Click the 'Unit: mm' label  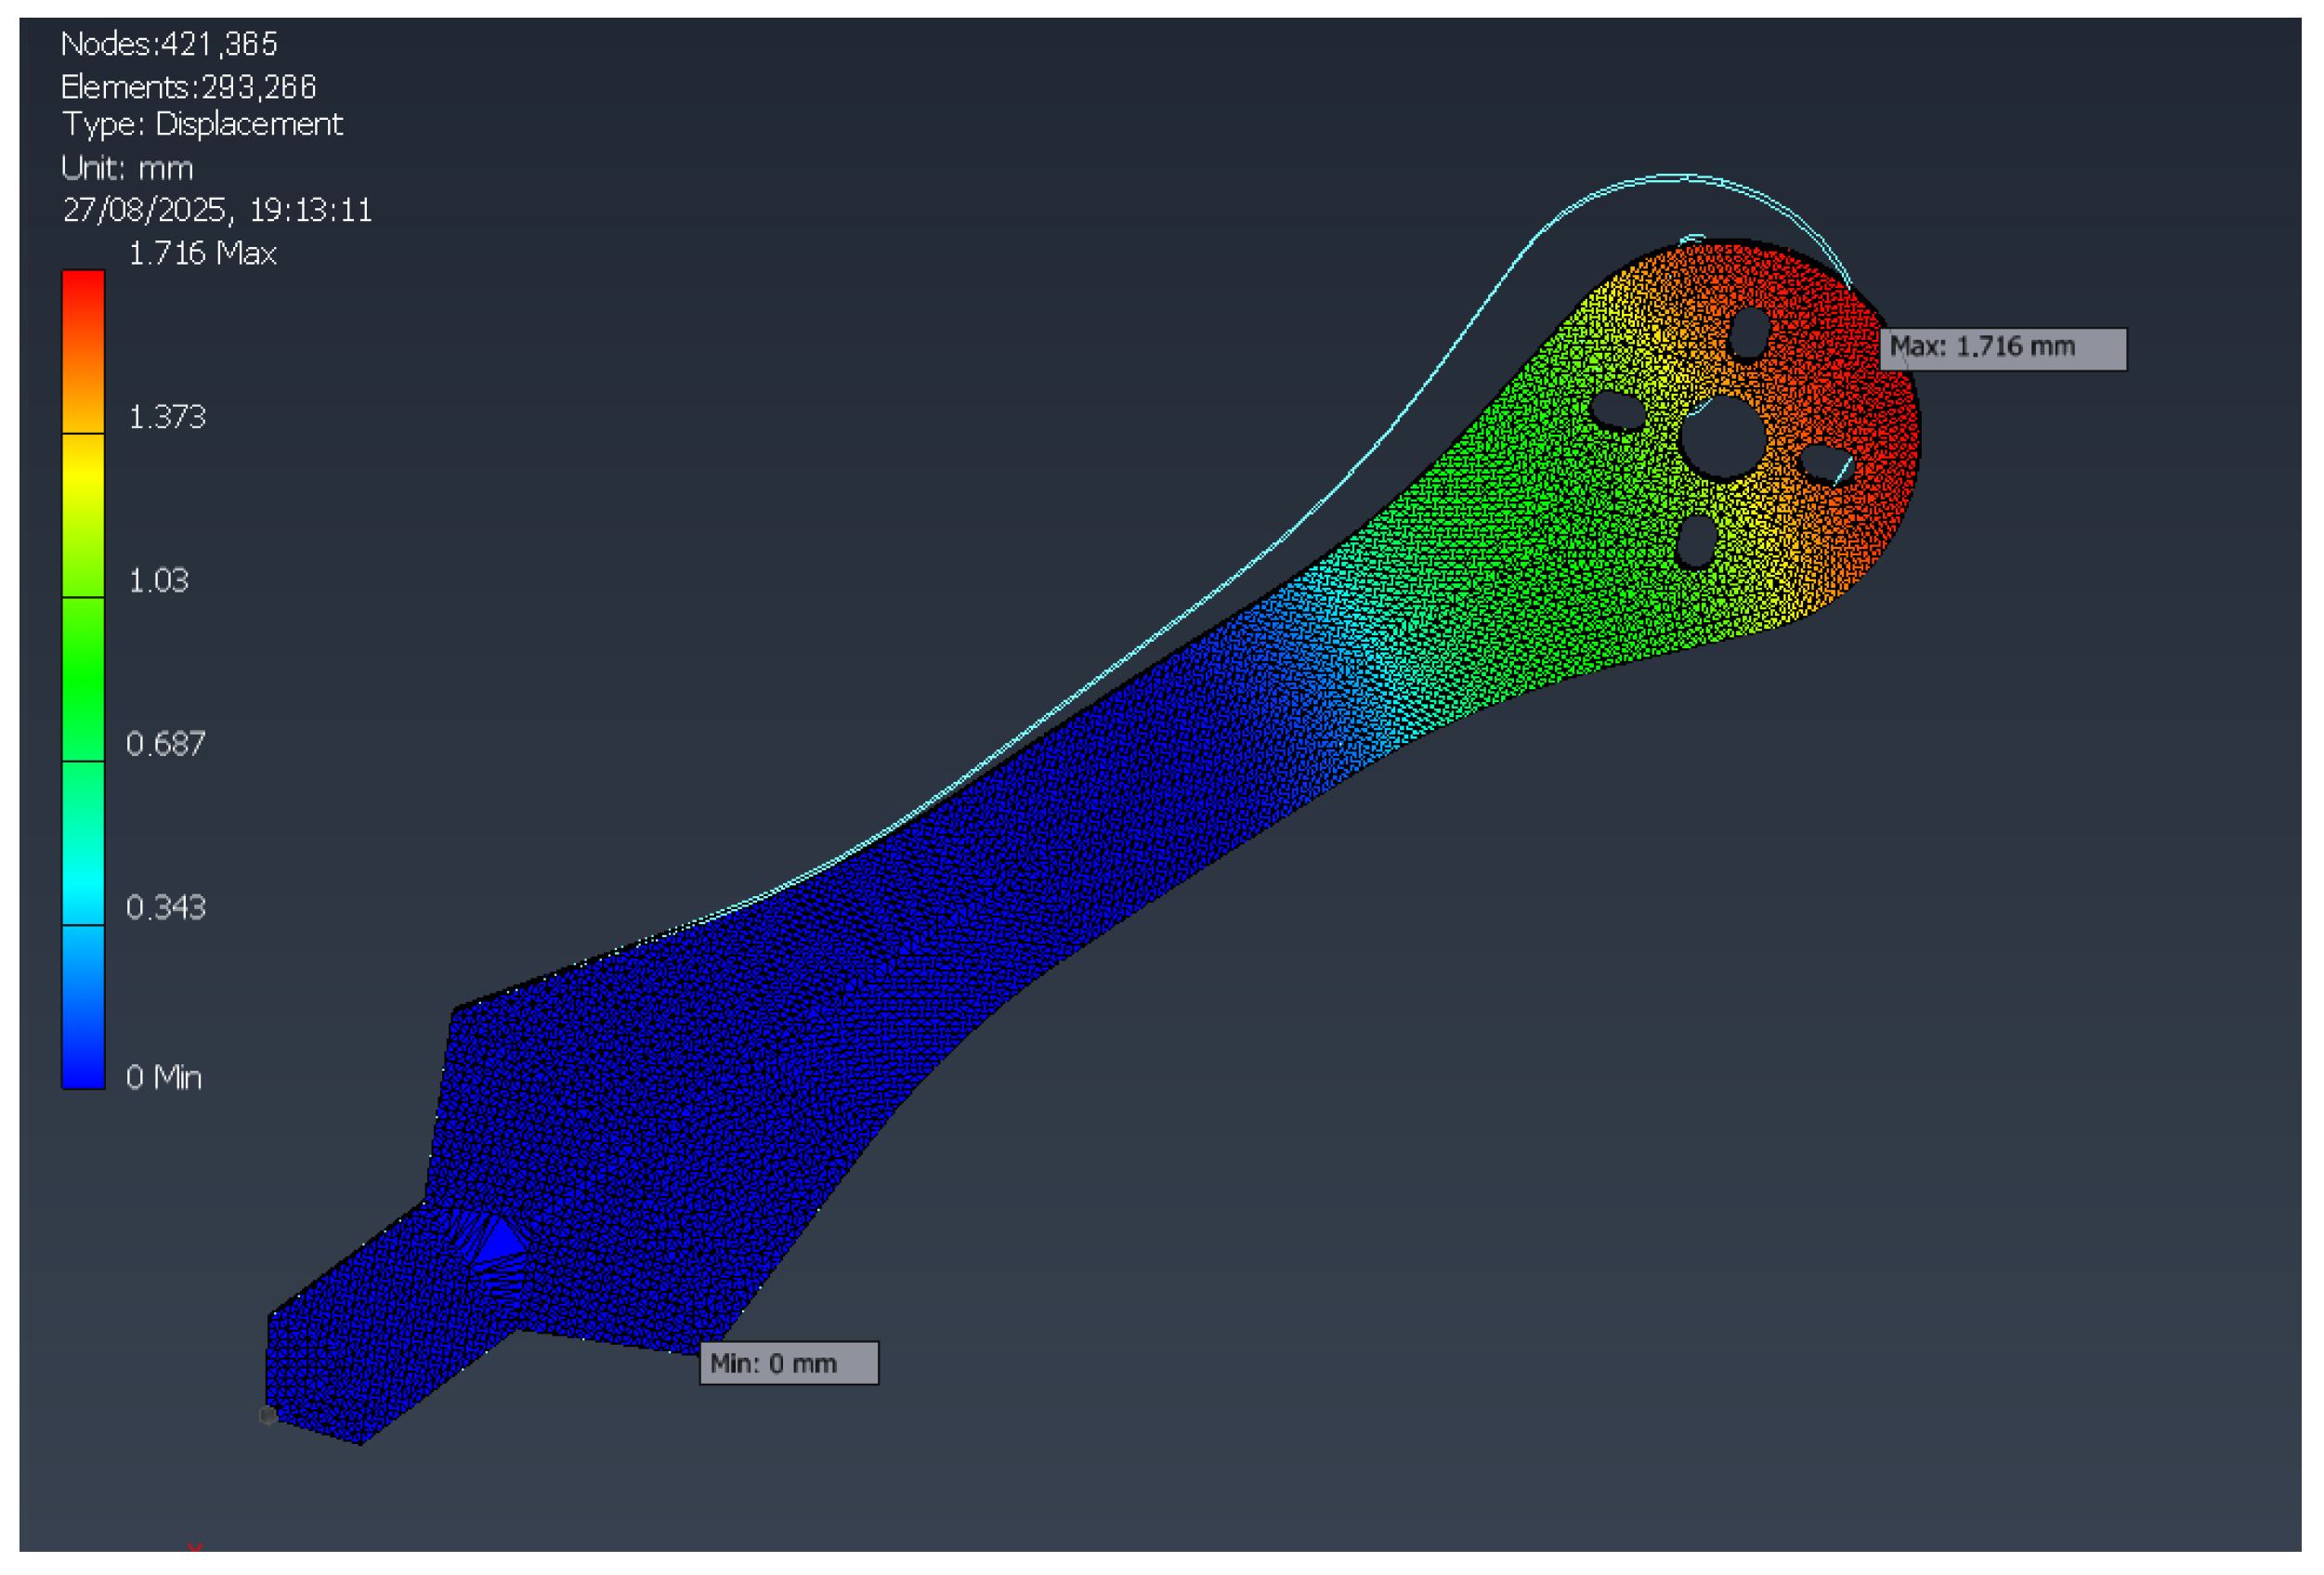(127, 168)
